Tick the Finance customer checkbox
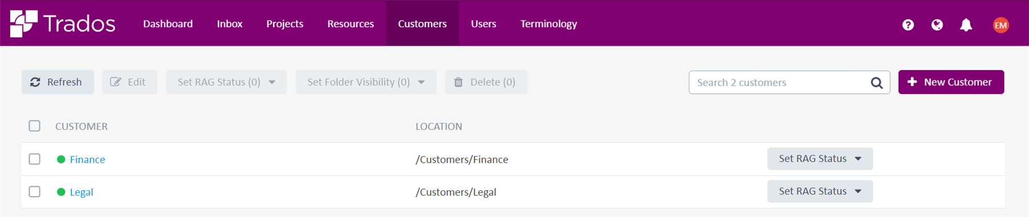The width and height of the screenshot is (1029, 217). coord(35,159)
